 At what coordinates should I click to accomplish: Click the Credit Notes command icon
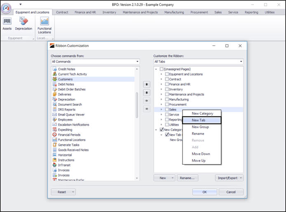click(54, 69)
